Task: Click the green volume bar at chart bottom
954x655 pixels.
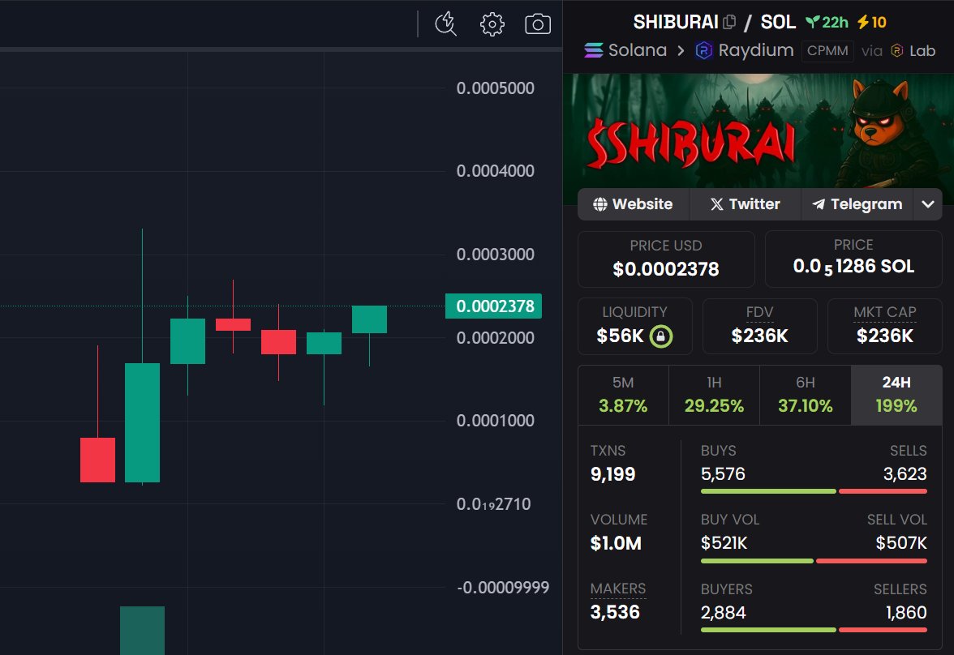Action: 143,630
